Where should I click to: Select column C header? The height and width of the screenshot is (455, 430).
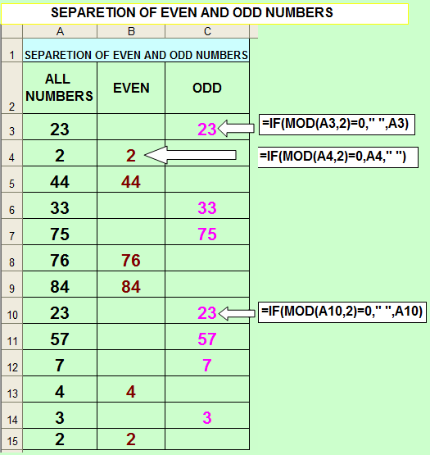(207, 31)
